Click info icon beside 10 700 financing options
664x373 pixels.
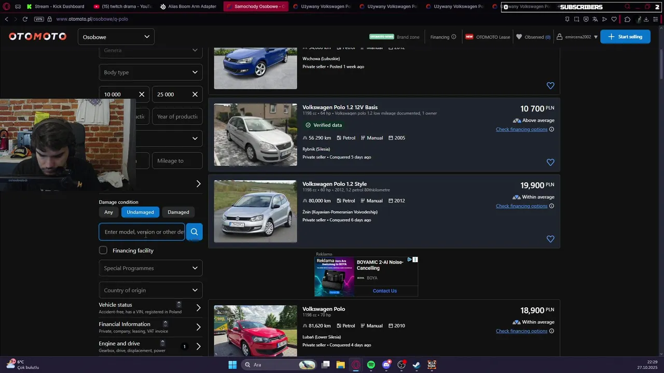coord(551,130)
